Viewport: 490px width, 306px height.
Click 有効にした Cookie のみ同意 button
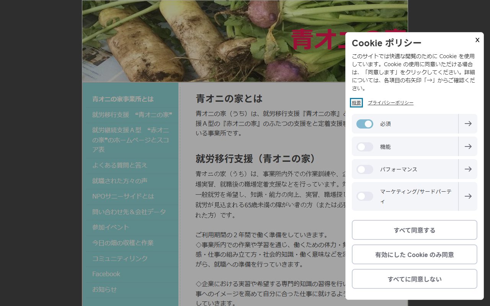click(x=415, y=254)
